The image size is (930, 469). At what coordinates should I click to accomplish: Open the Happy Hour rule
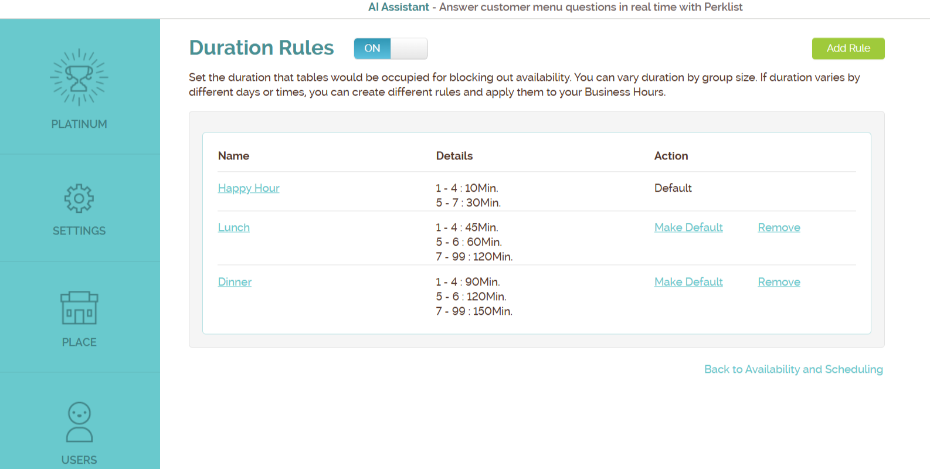[249, 188]
